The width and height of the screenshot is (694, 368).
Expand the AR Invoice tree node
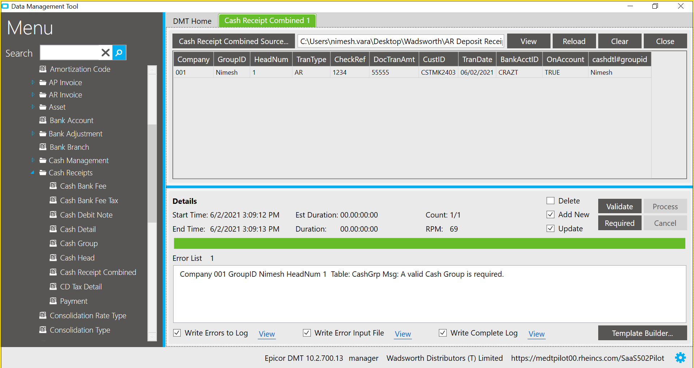[x=33, y=95]
